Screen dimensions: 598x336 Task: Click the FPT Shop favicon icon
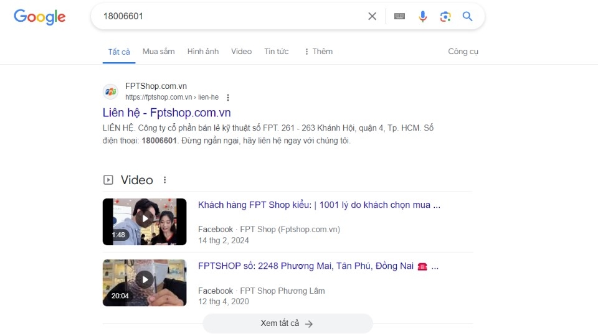pyautogui.click(x=111, y=91)
